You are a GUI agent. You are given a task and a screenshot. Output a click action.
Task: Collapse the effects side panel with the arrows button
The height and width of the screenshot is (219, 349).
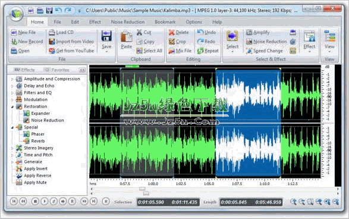[x=82, y=70]
